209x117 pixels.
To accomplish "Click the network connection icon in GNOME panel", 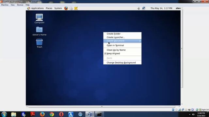I will point(144,8).
